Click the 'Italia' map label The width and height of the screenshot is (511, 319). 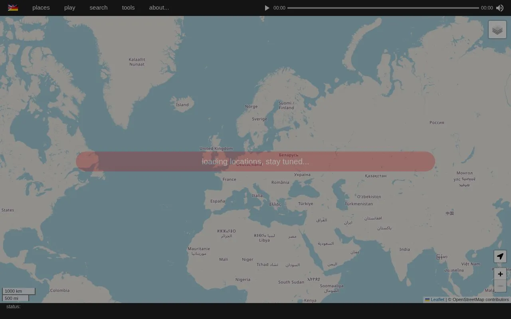[x=257, y=195]
